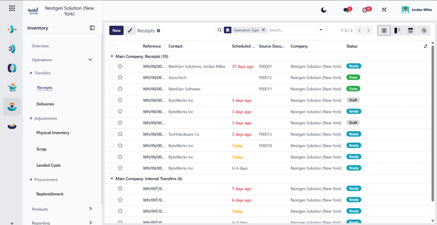Click the Search input field
Image resolution: width=437 pixels, height=225 pixels.
point(292,30)
